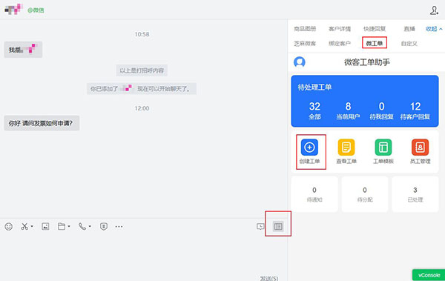The height and width of the screenshot is (281, 445).
Task: Select the scissors screenshot tool
Action: [x=24, y=226]
